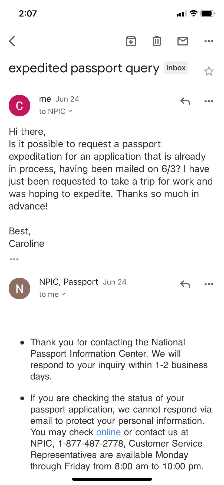Open Caroline's sender avatar
This screenshot has width=224, height=485.
(x=19, y=106)
